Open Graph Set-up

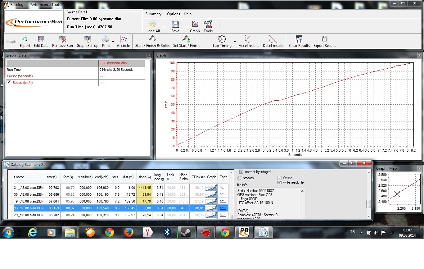88,39
